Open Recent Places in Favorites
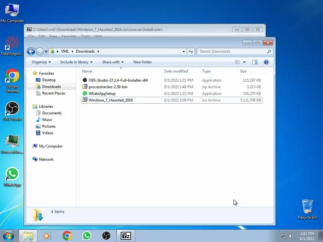Screen dimensions: 323x242 point(54,93)
